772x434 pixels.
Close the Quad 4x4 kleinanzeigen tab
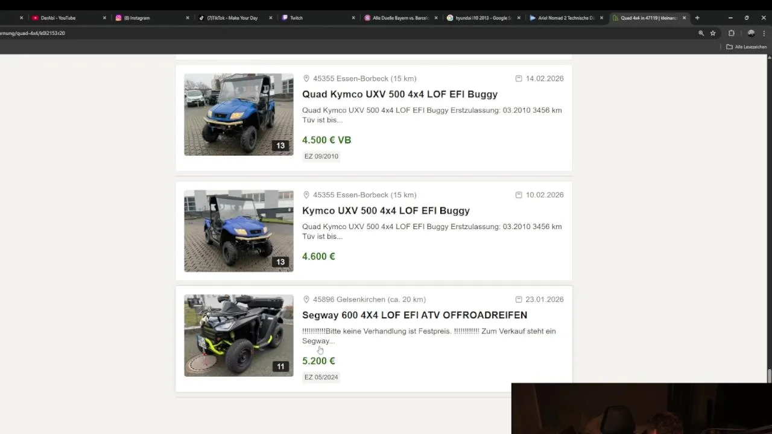click(684, 18)
